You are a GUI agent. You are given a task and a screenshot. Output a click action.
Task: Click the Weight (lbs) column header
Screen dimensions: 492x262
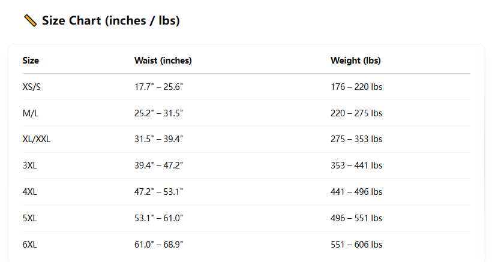click(355, 61)
